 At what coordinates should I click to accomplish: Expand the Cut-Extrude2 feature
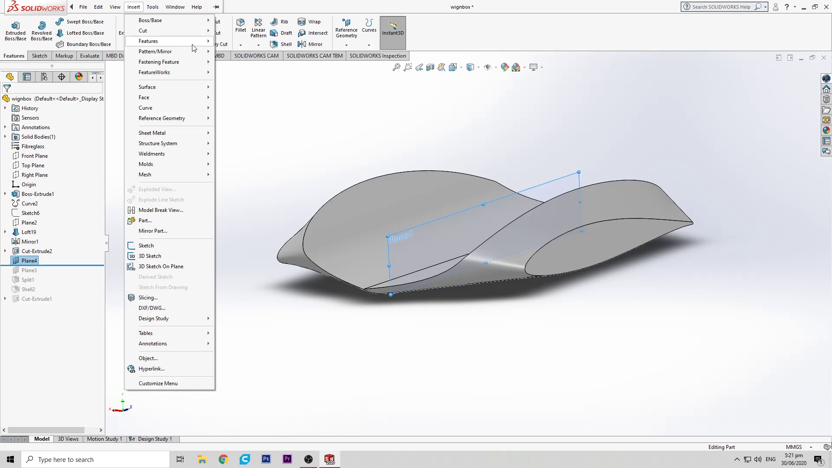pyautogui.click(x=5, y=251)
